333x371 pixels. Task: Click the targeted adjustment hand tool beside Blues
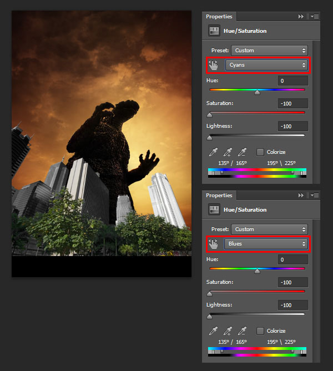213,244
